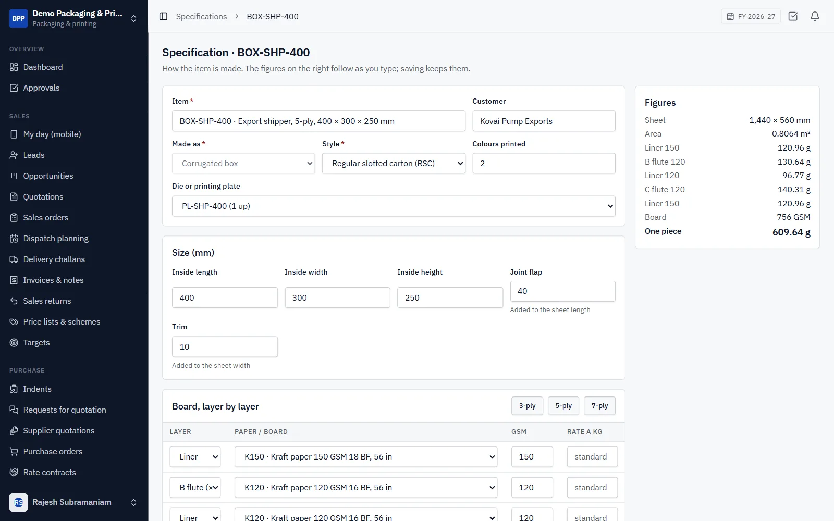The height and width of the screenshot is (521, 834).
Task: Click the Targets bullseye icon
Action: [14, 343]
